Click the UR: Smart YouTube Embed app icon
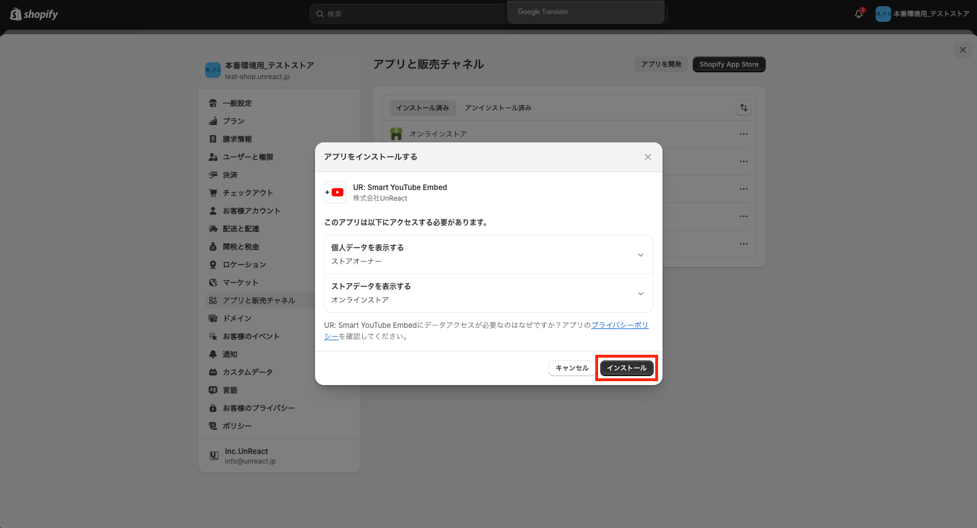Image resolution: width=977 pixels, height=528 pixels. tap(335, 192)
